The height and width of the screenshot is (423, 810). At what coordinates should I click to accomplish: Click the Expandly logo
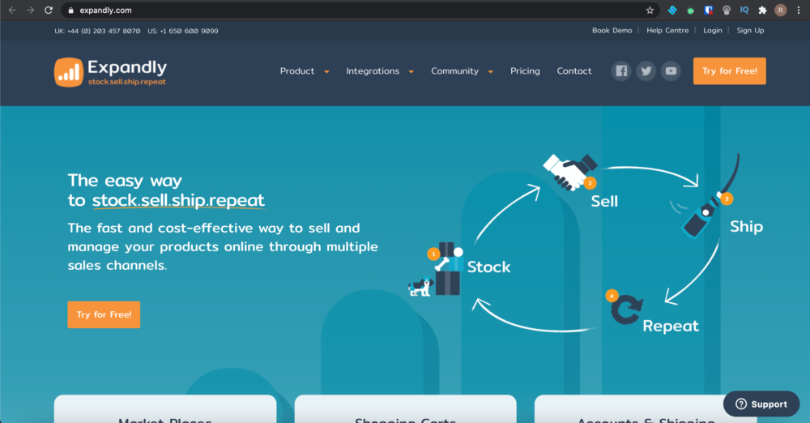[x=110, y=72]
